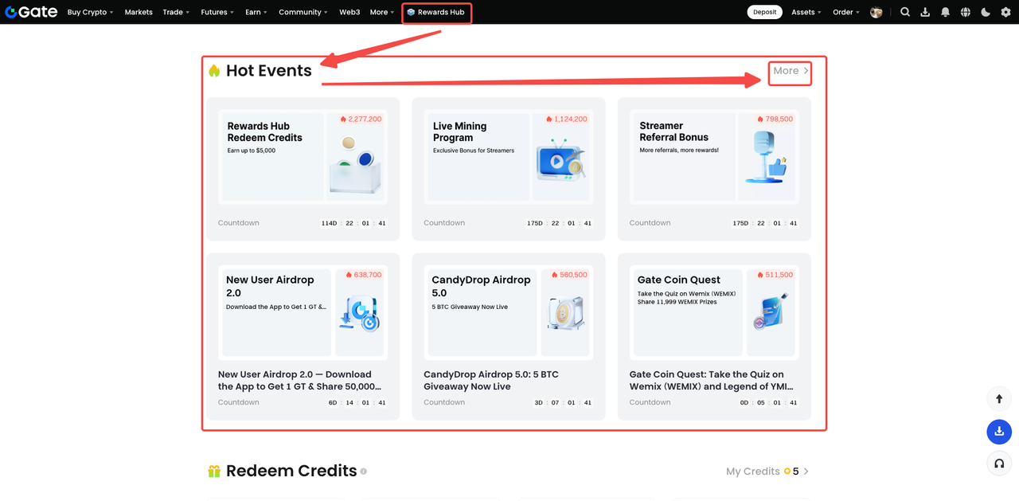The image size is (1019, 501).
Task: Click the user profile avatar
Action: pos(876,12)
